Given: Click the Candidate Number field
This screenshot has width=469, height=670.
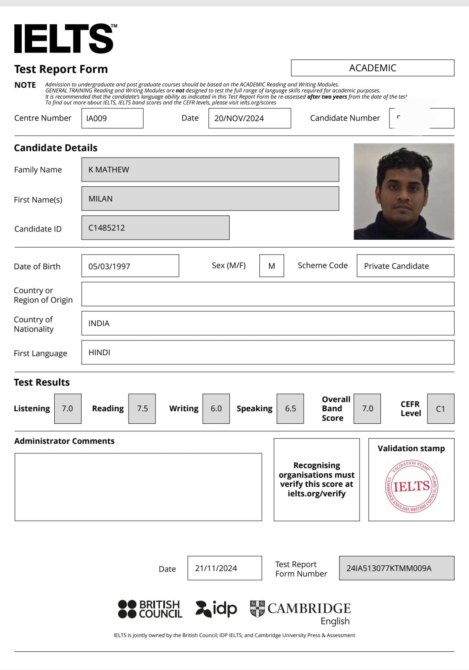Looking at the screenshot, I should 422,118.
